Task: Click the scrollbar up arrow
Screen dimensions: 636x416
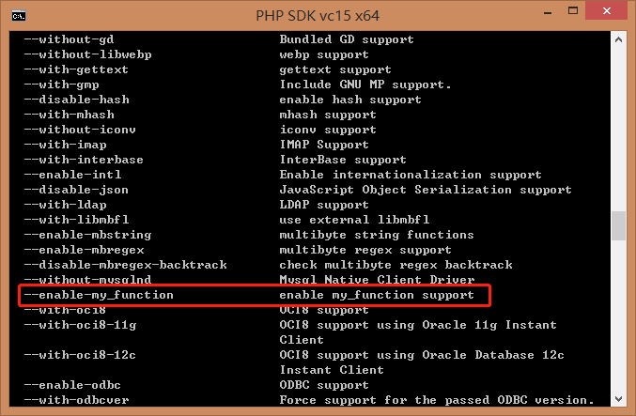Action: (618, 39)
